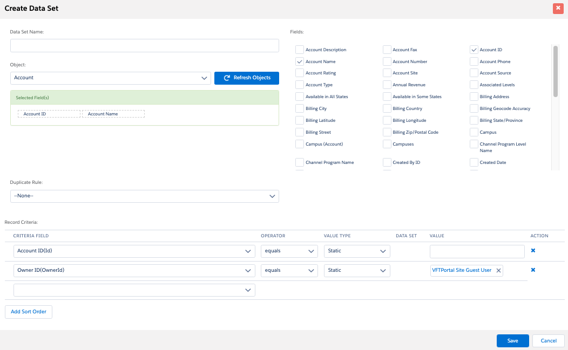Viewport: 568px width, 350px height.
Task: Check the Billing City field
Action: 300,108
